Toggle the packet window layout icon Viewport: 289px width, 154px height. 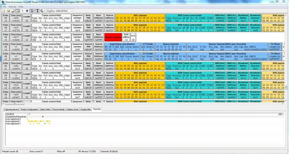click(x=18, y=11)
